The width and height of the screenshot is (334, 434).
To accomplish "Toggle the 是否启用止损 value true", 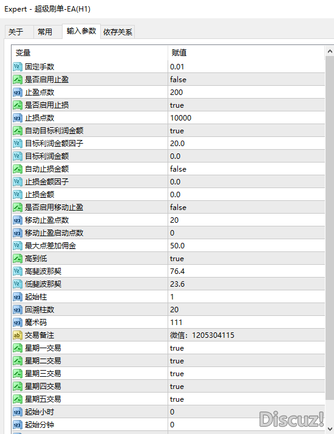I will (x=246, y=105).
